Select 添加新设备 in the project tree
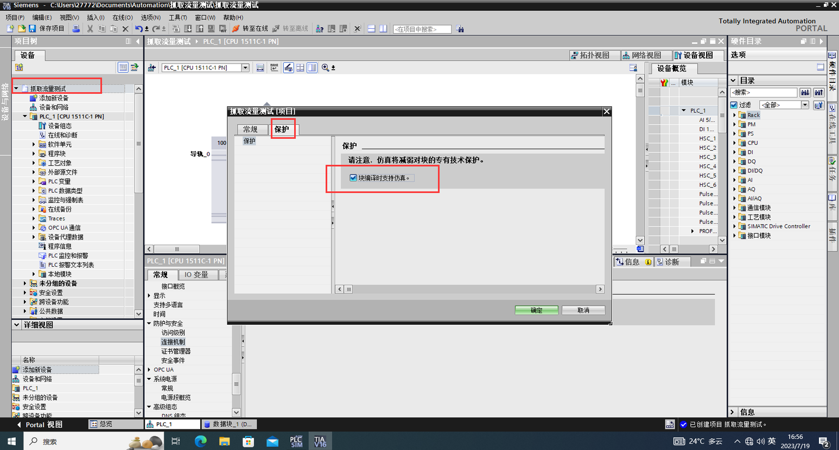 pyautogui.click(x=54, y=98)
